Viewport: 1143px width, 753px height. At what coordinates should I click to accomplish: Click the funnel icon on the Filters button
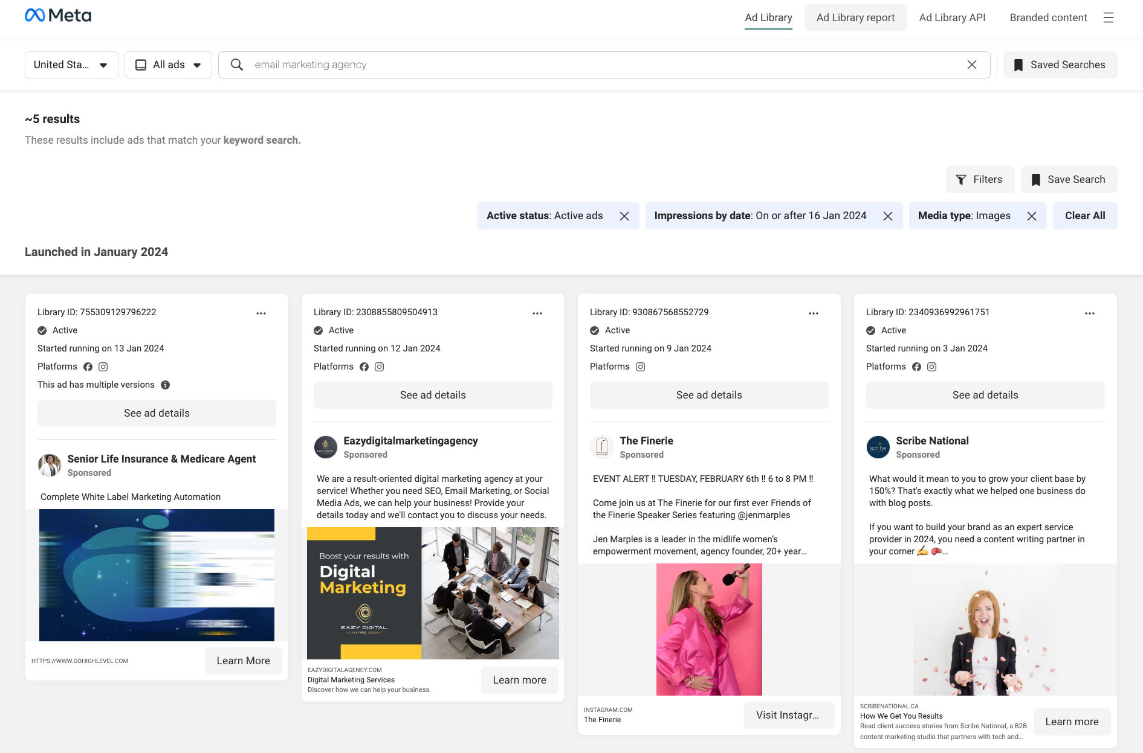click(960, 179)
